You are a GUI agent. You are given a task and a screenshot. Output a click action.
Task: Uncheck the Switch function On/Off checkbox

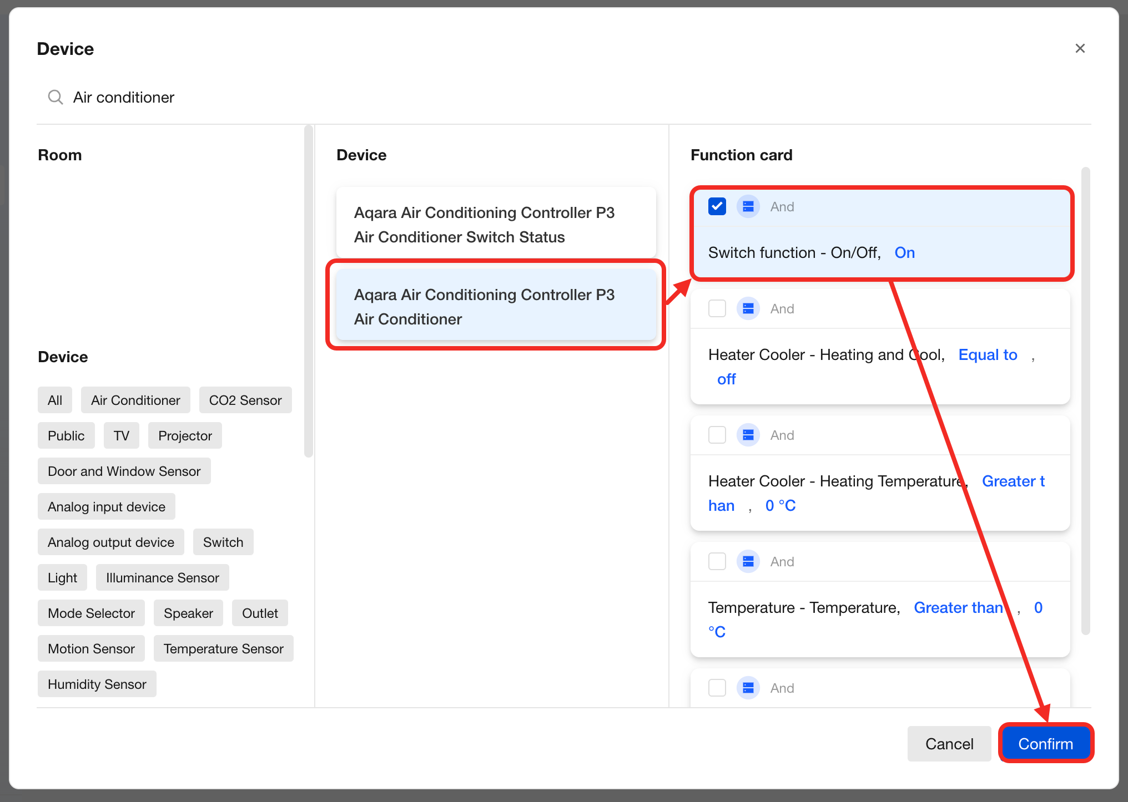coord(717,207)
